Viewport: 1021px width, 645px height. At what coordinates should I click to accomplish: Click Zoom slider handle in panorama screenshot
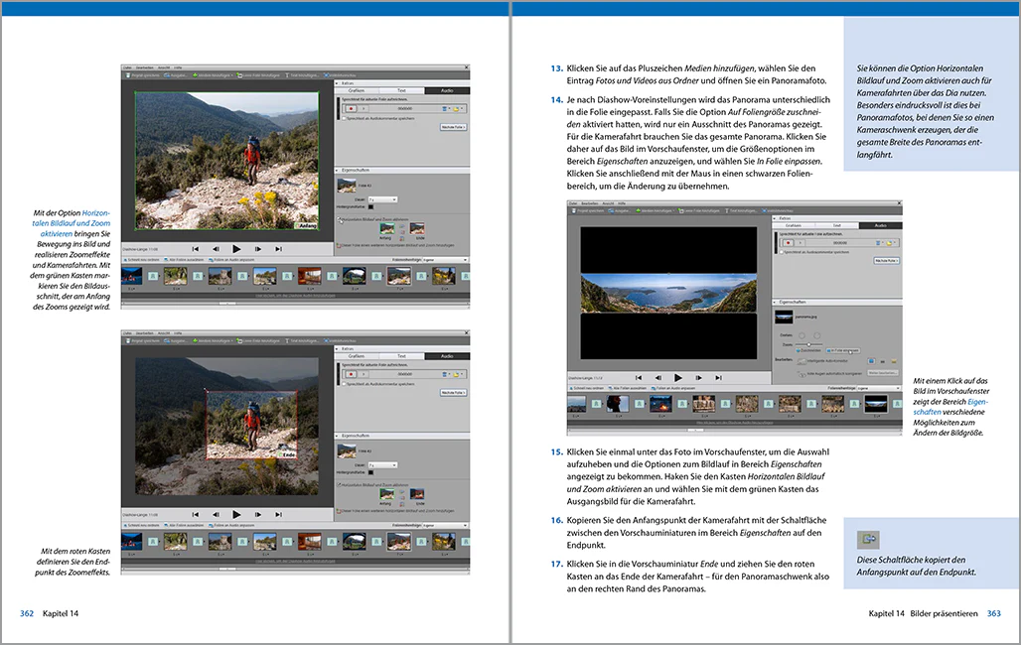point(808,344)
